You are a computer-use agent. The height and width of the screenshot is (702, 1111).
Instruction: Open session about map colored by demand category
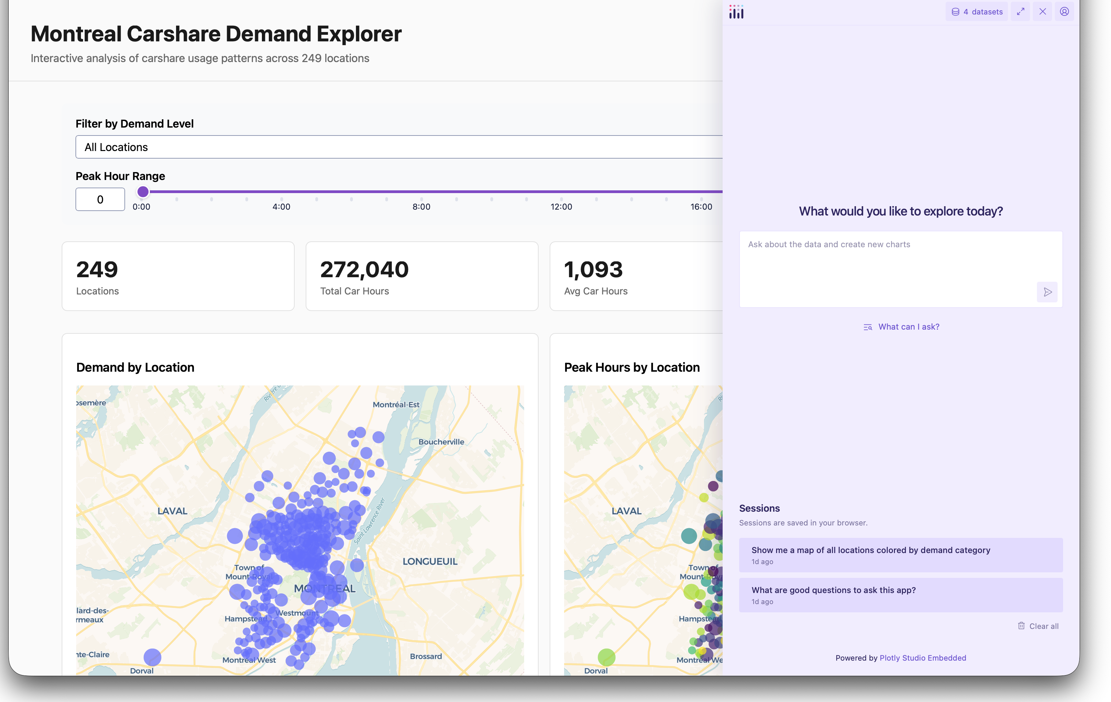coord(900,555)
